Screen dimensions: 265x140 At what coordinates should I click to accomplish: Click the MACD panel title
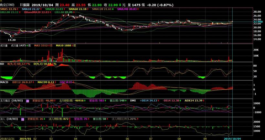pyautogui.click(x=4, y=82)
